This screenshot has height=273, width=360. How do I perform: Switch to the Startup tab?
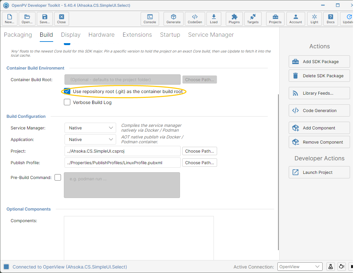[170, 35]
